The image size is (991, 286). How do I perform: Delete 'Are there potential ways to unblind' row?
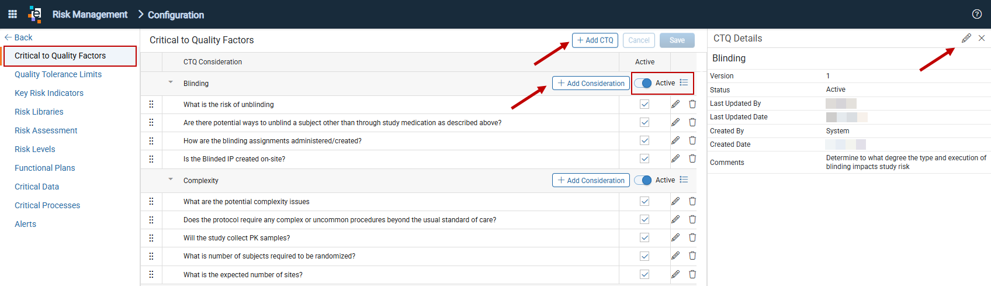pyautogui.click(x=692, y=122)
